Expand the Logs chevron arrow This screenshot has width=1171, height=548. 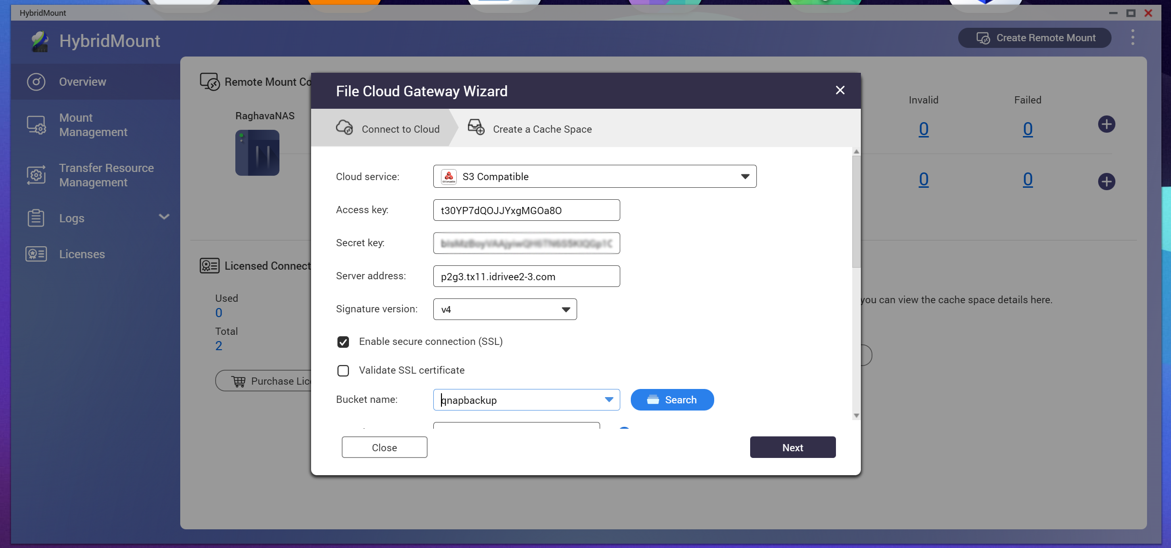(x=164, y=217)
